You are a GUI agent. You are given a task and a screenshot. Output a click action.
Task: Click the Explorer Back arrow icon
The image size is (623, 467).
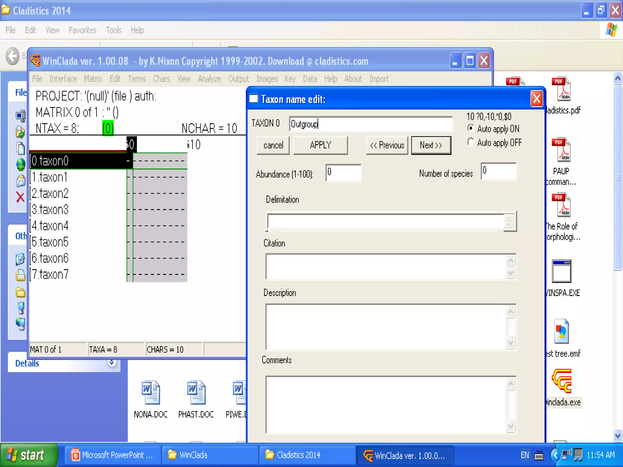pos(13,56)
